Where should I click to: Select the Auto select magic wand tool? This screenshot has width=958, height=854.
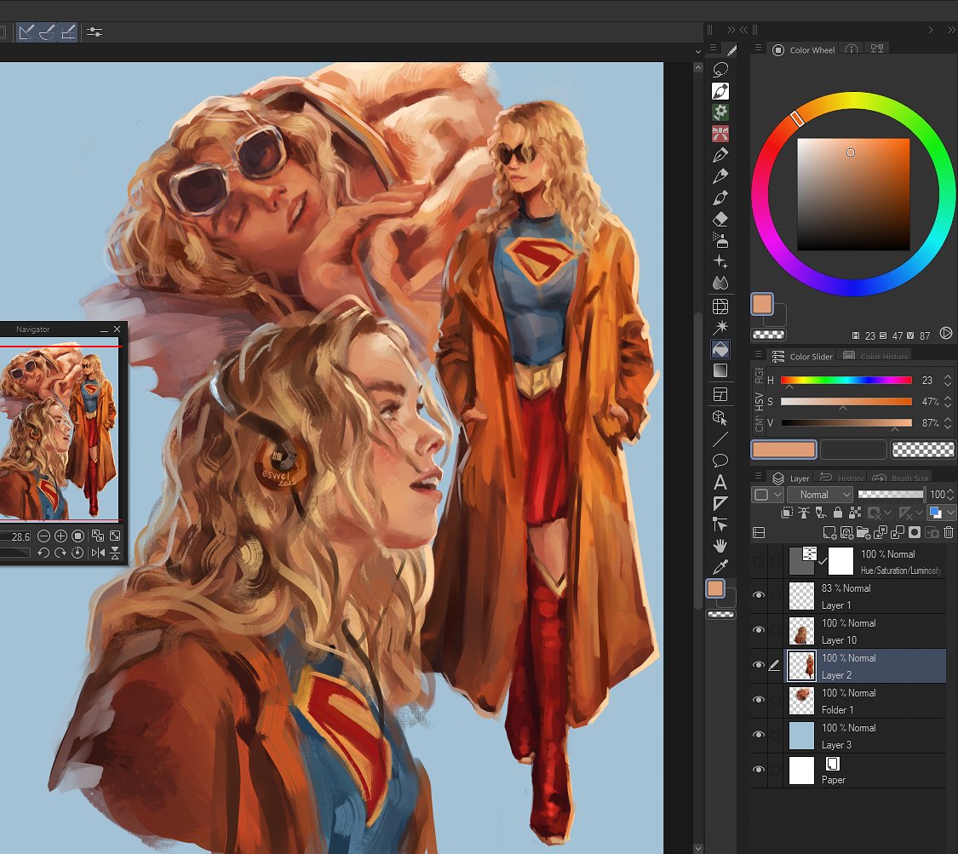[720, 328]
